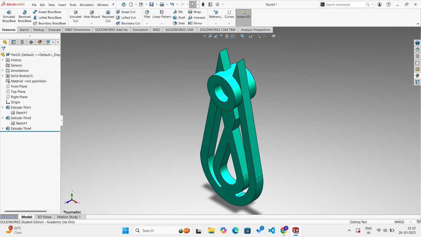
Task: Click the Draft feature
Action: [179, 18]
